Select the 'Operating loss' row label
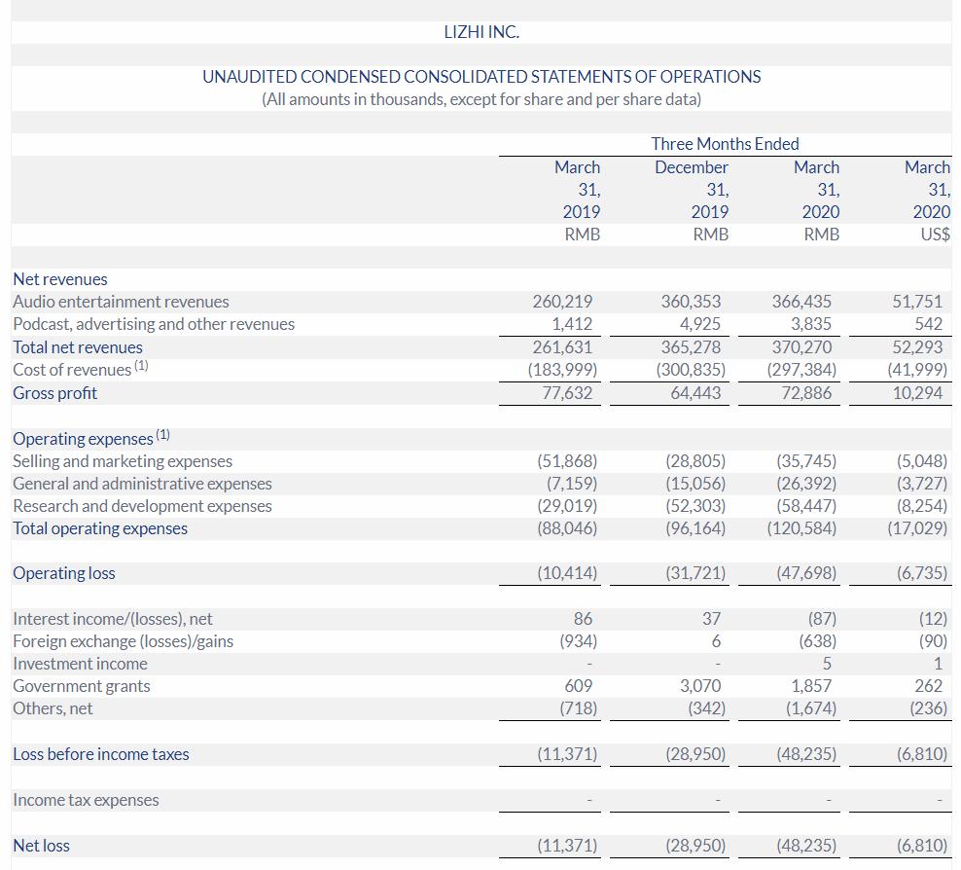This screenshot has height=870, width=961. 64,573
